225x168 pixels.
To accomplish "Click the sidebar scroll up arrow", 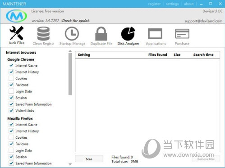I will tap(70, 51).
